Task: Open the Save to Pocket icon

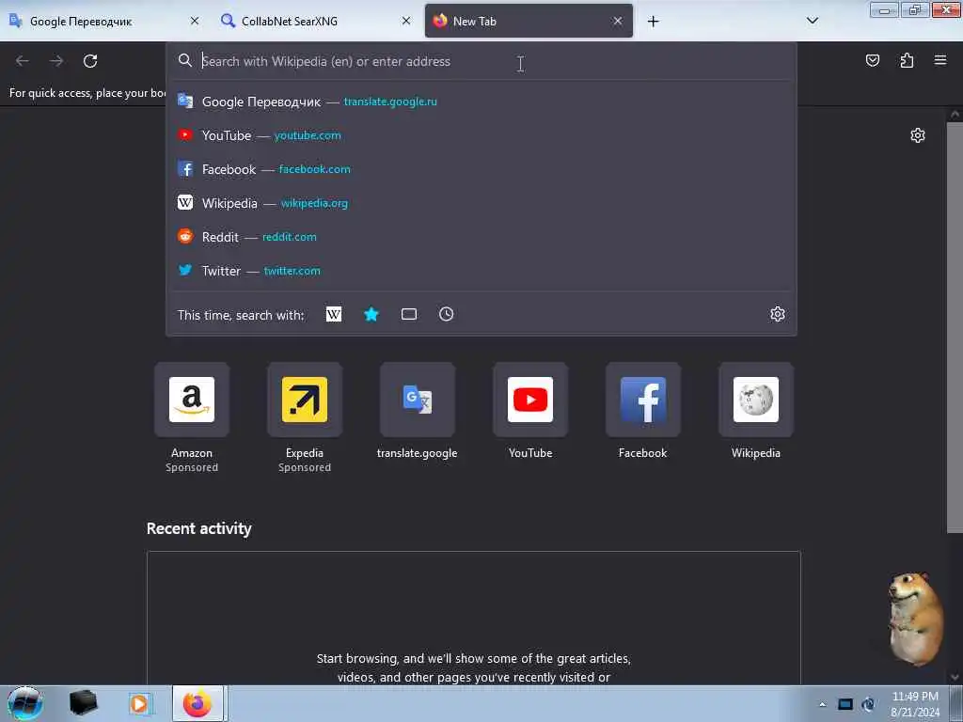Action: (872, 60)
